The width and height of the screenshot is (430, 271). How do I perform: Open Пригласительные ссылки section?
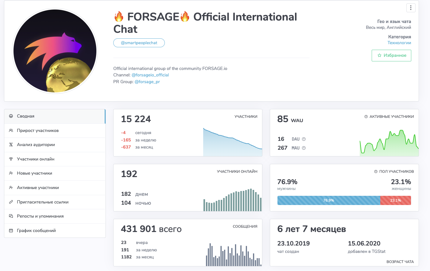(x=55, y=202)
